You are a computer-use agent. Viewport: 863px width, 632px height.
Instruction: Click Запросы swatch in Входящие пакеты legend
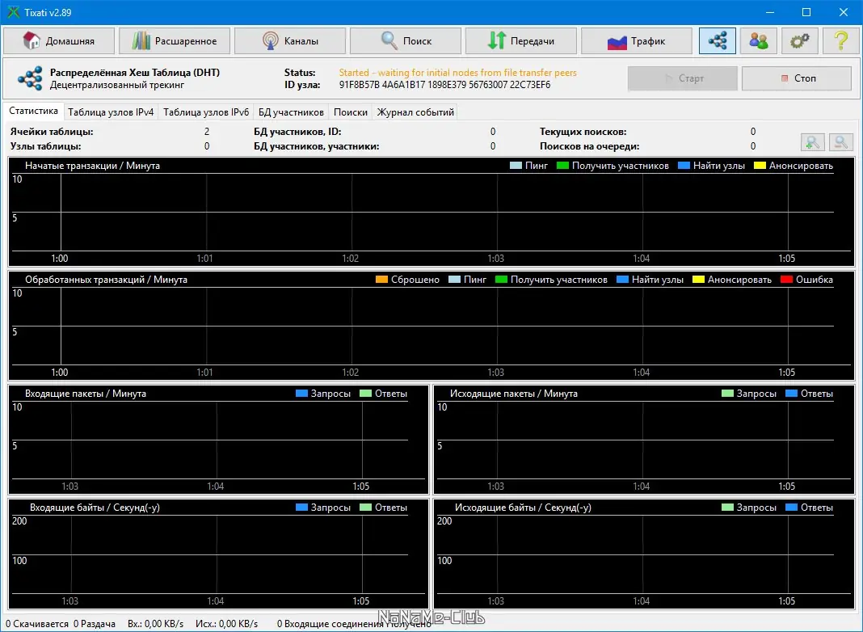coord(301,394)
